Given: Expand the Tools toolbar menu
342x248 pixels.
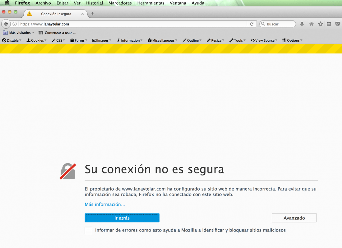Looking at the screenshot, I should [x=238, y=40].
